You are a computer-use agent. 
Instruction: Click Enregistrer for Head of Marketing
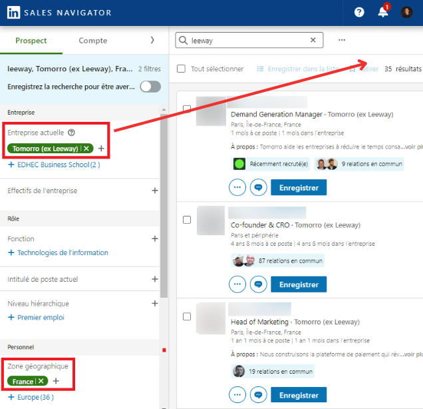click(x=299, y=395)
